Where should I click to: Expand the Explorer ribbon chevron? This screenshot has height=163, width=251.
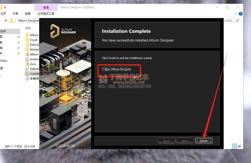pyautogui.click(x=235, y=14)
